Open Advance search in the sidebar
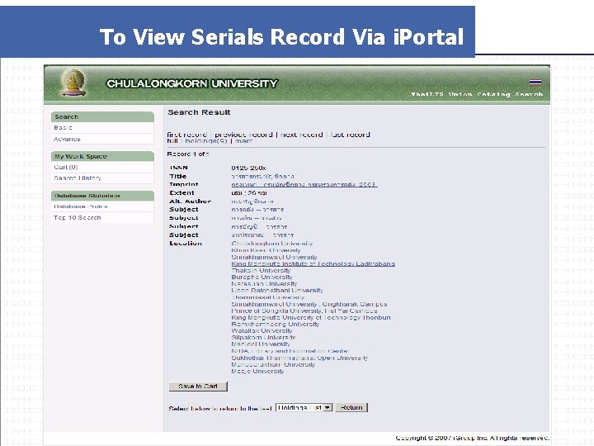Screen dimensions: 594x446 point(67,140)
